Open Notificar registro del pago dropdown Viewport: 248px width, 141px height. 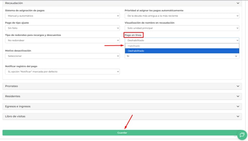coord(62,72)
